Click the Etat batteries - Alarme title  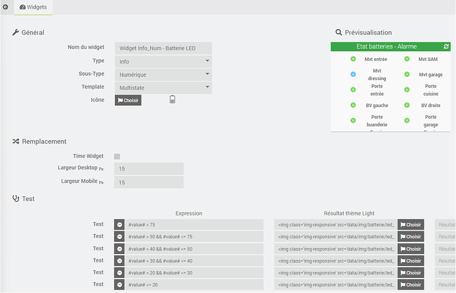(387, 46)
